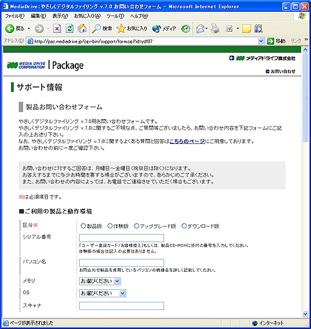Click the Go (移動) green arrow button

click(276, 41)
